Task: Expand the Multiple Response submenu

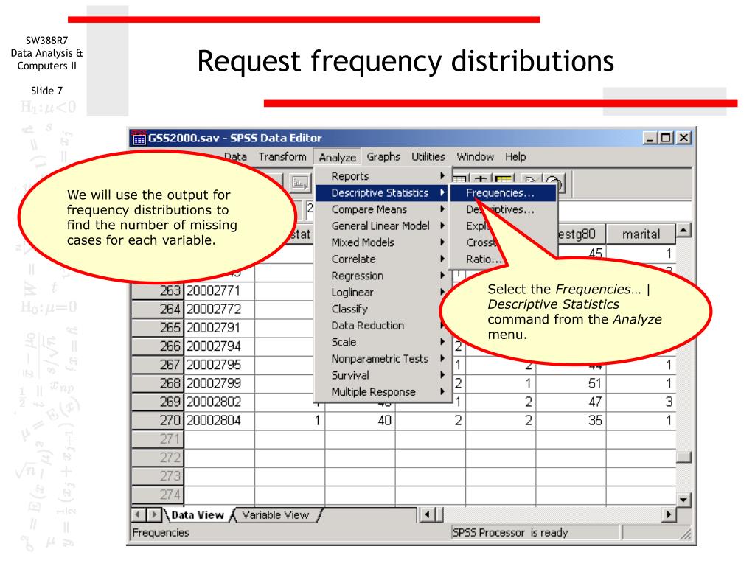Action: 373,392
